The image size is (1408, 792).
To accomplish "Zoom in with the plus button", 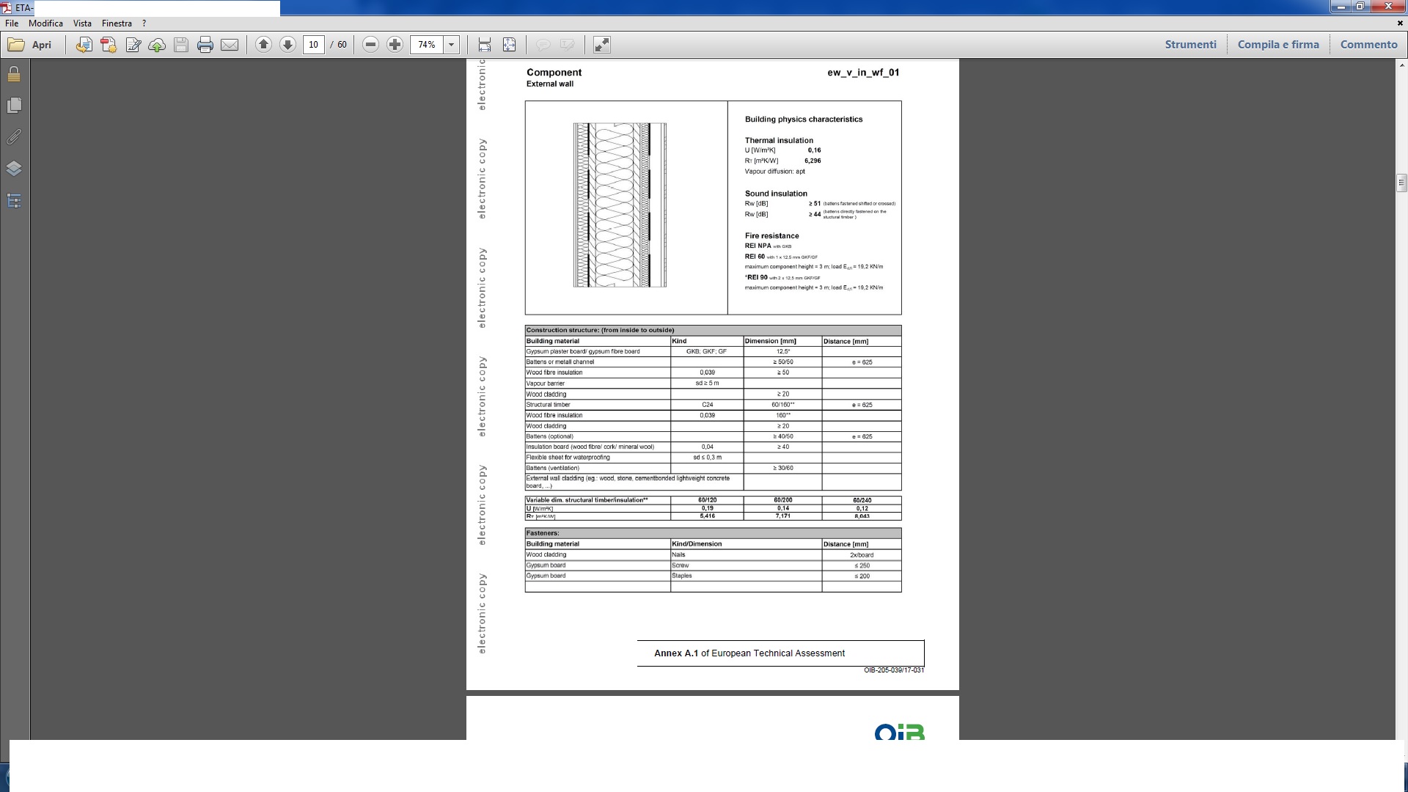I will click(395, 45).
